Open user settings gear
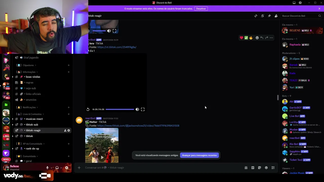This screenshot has width=324, height=182. (67, 168)
